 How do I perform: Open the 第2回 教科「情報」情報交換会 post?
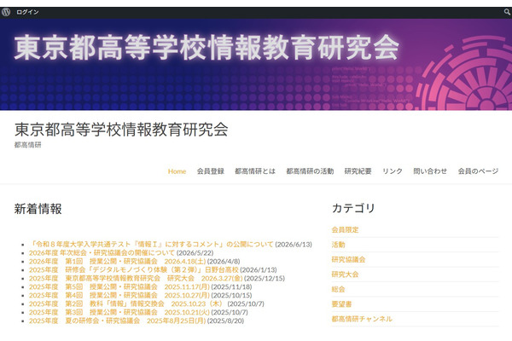click(125, 303)
